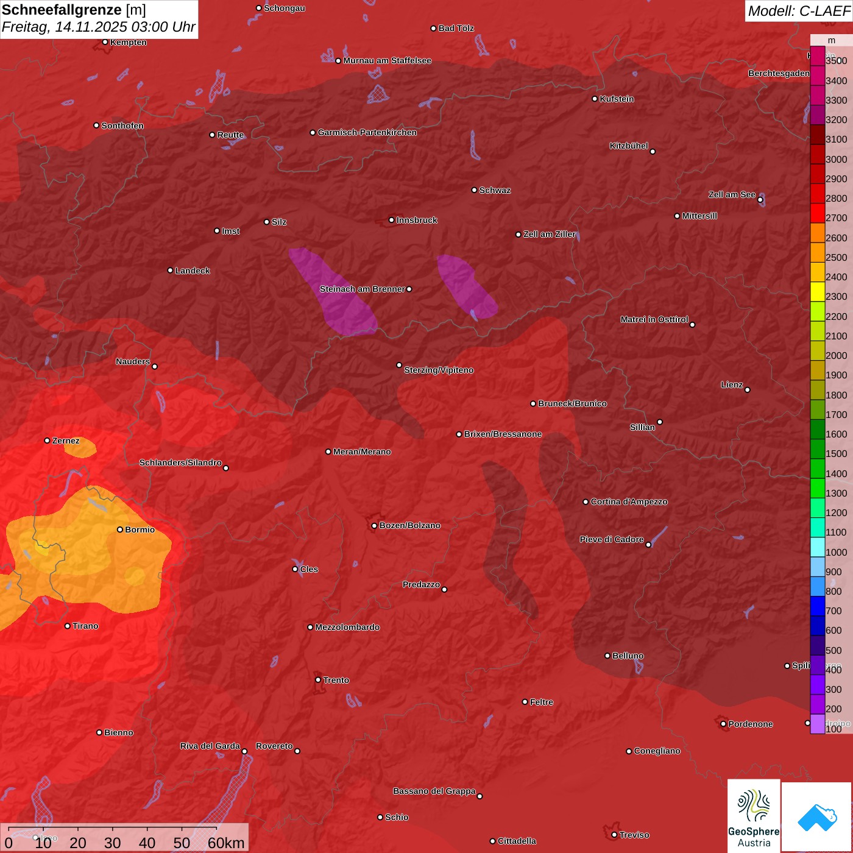853x853 pixels.
Task: Select the Bormio label on the map
Action: click(140, 529)
